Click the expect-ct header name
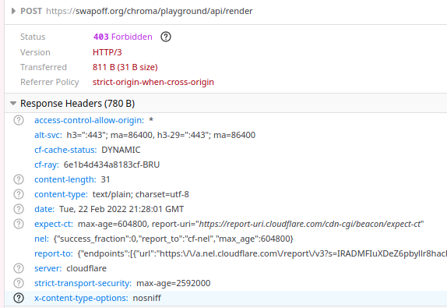Image resolution: width=447 pixels, height=308 pixels. point(54,224)
